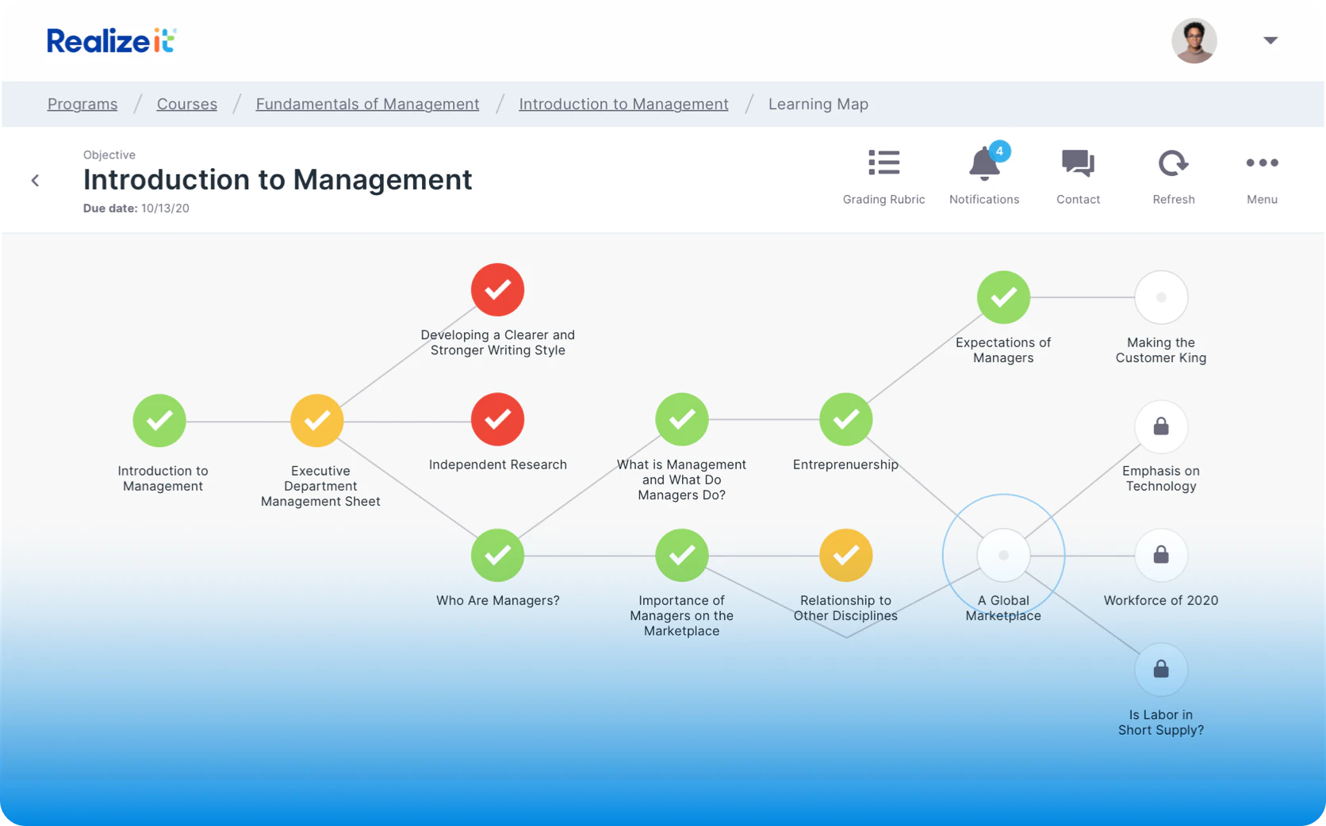Image resolution: width=1326 pixels, height=826 pixels.
Task: Expand the user account dropdown arrow
Action: pyautogui.click(x=1270, y=40)
